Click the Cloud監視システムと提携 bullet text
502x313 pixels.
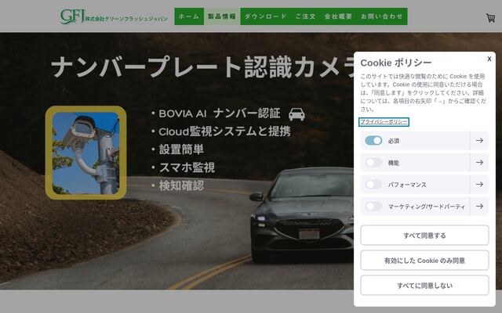pyautogui.click(x=224, y=131)
